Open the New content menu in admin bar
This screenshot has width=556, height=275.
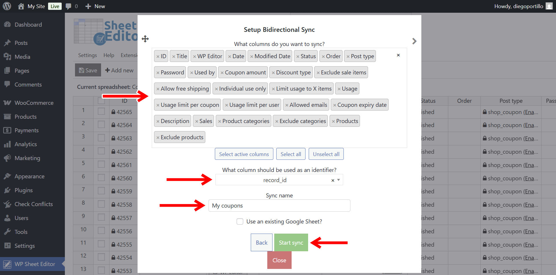pyautogui.click(x=95, y=6)
